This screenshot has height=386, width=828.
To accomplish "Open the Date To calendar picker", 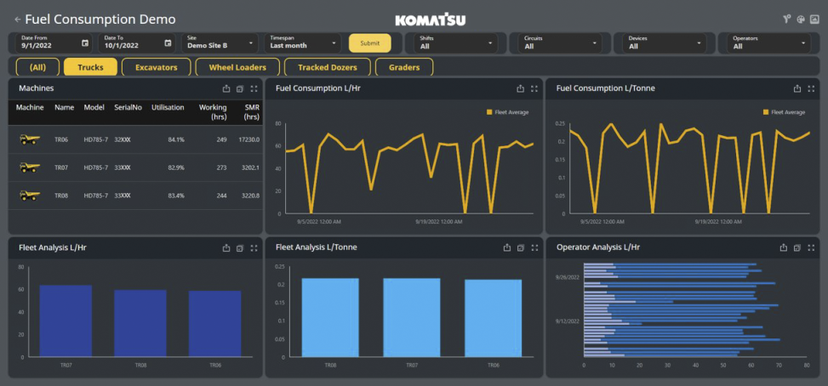I will pos(168,43).
